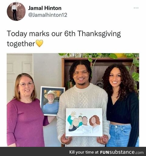This screenshot has width=146, height=156.
Task: Click Jamal Hinton's round profile avatar
Action: tap(16, 12)
